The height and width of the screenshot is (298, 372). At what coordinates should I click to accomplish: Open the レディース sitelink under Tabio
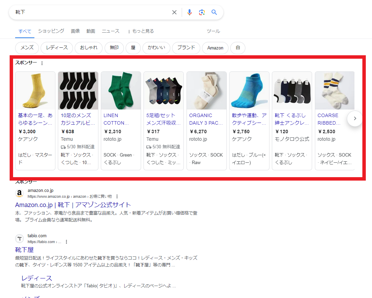37,278
